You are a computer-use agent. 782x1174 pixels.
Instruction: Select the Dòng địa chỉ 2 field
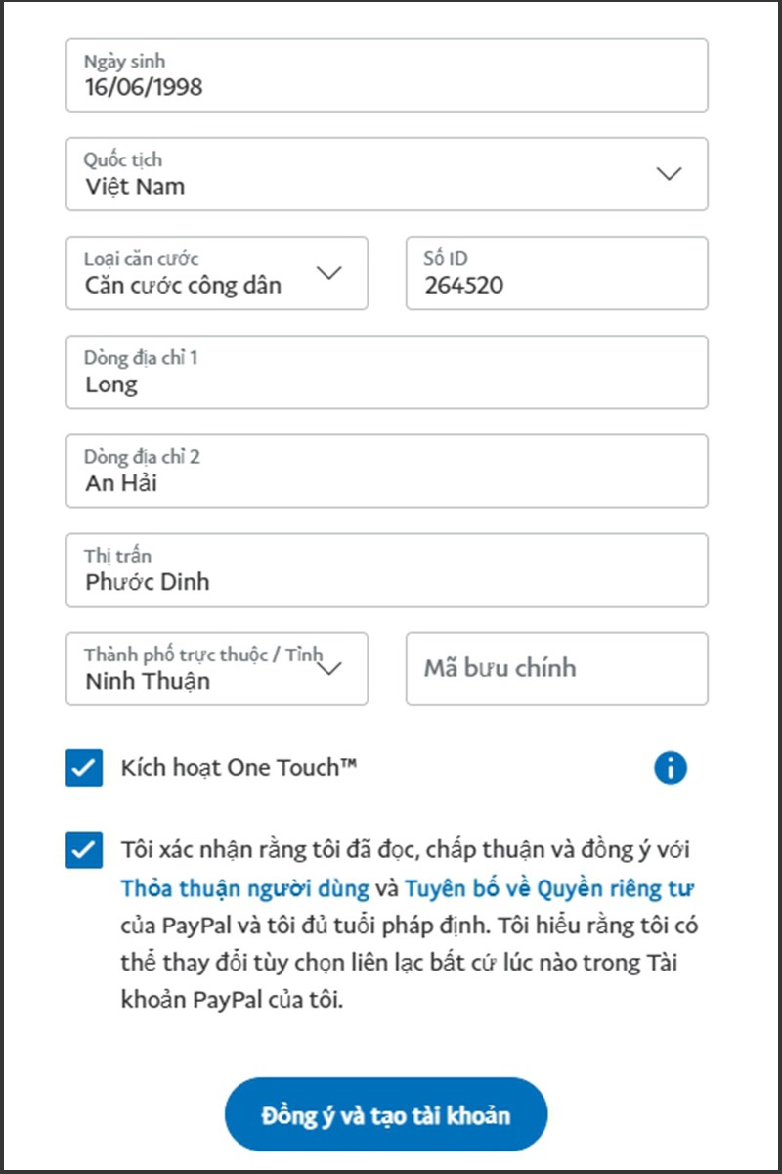click(386, 472)
